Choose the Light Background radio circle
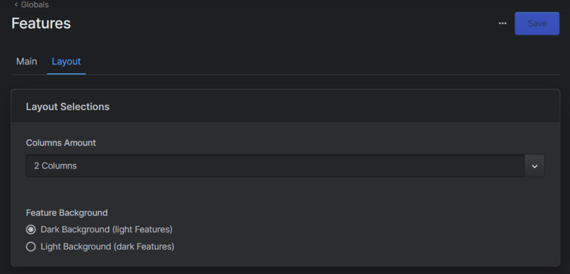 [x=31, y=247]
